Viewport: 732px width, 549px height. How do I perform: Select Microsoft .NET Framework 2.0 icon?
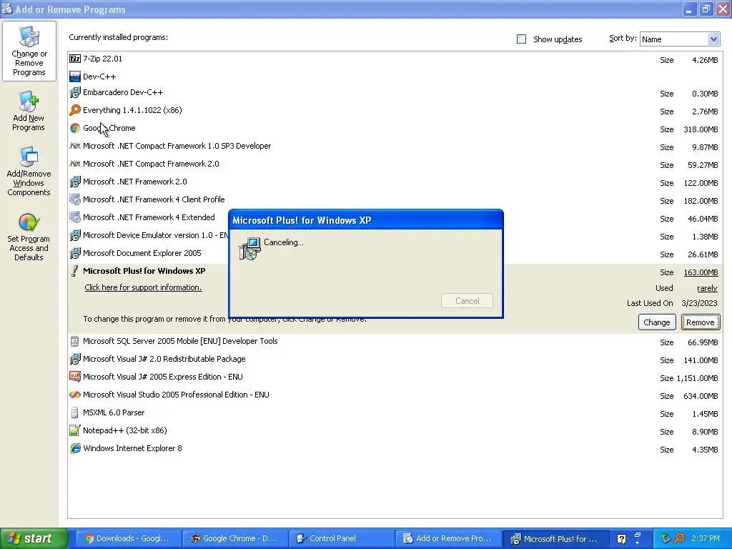point(74,182)
